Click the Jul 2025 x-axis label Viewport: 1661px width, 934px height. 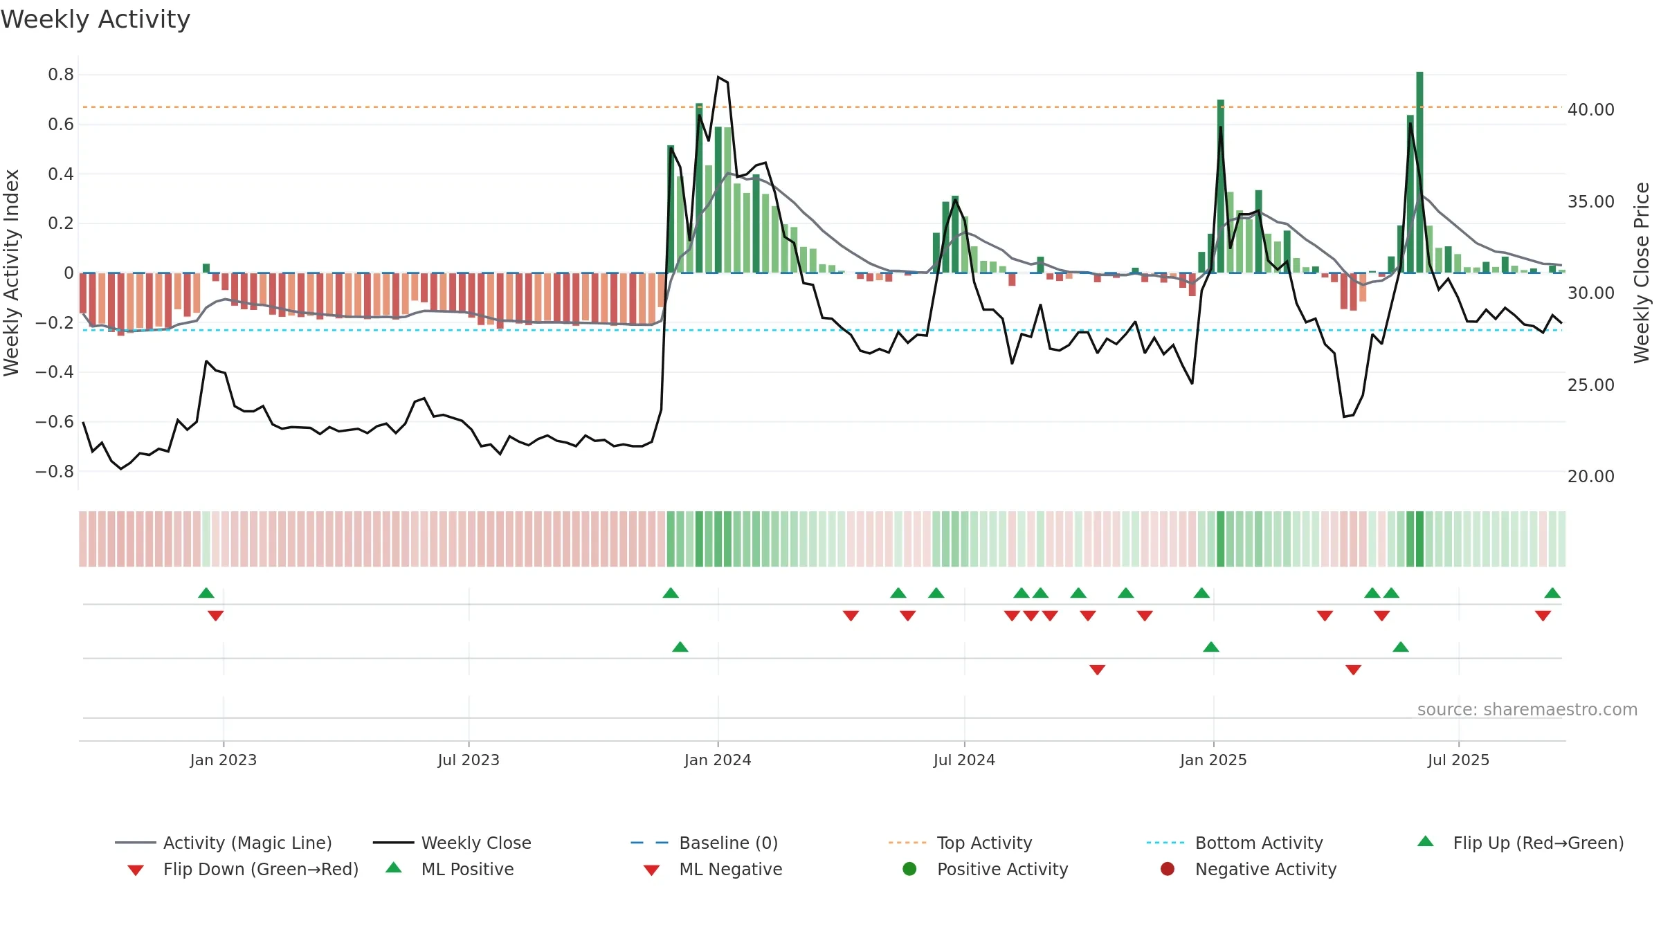(x=1458, y=760)
